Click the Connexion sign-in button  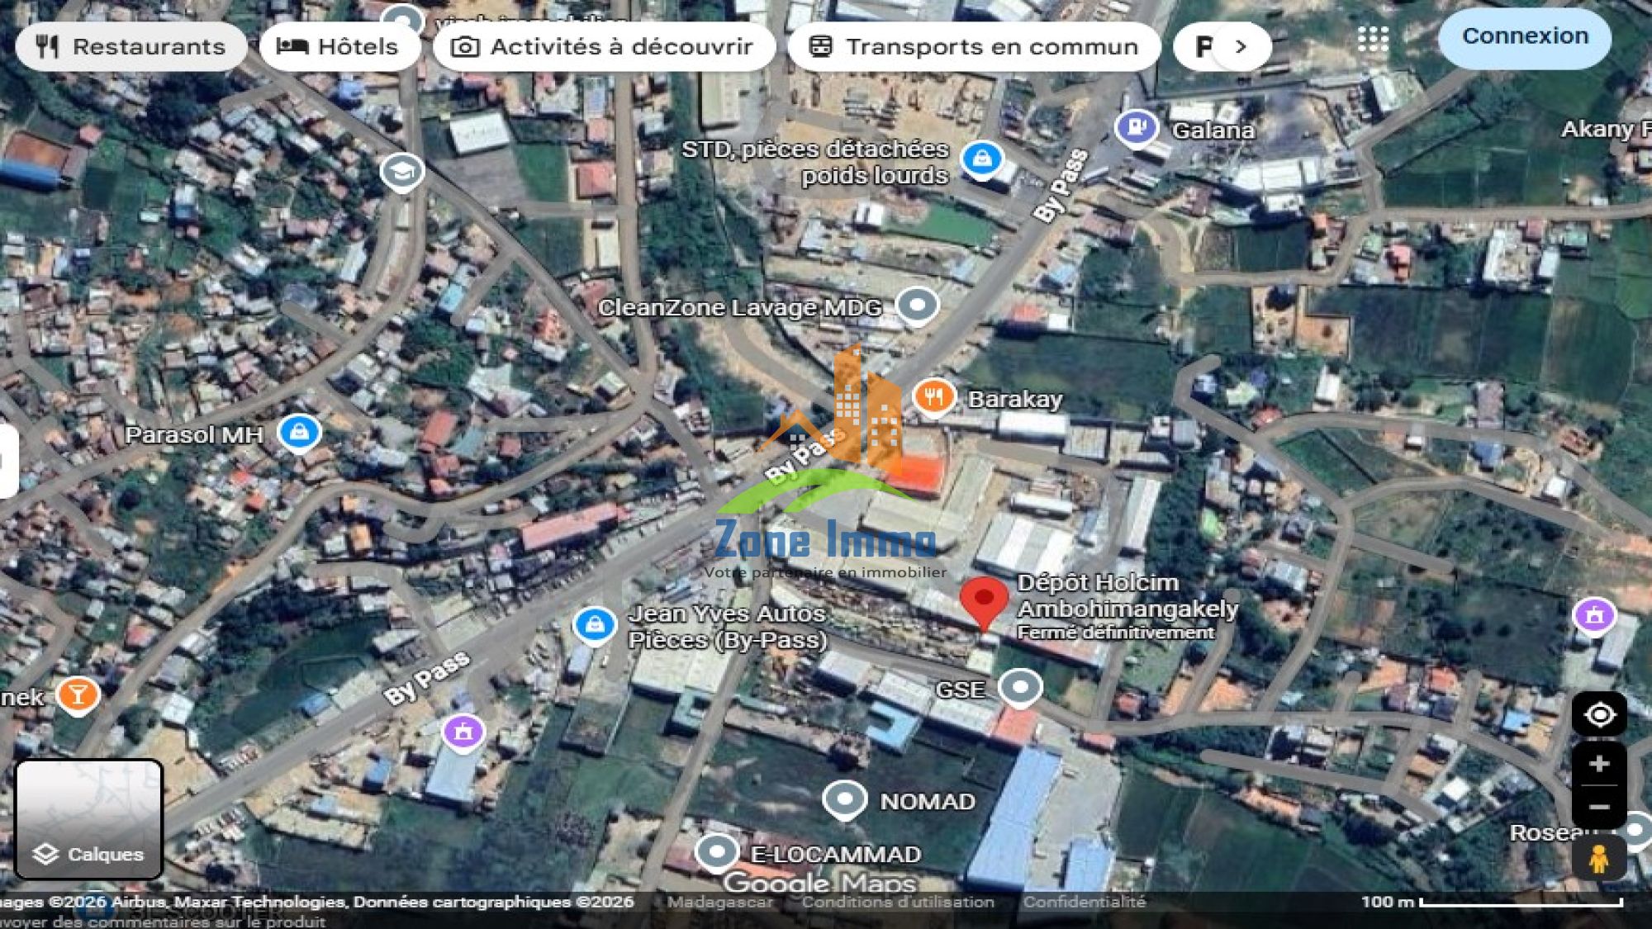1525,36
